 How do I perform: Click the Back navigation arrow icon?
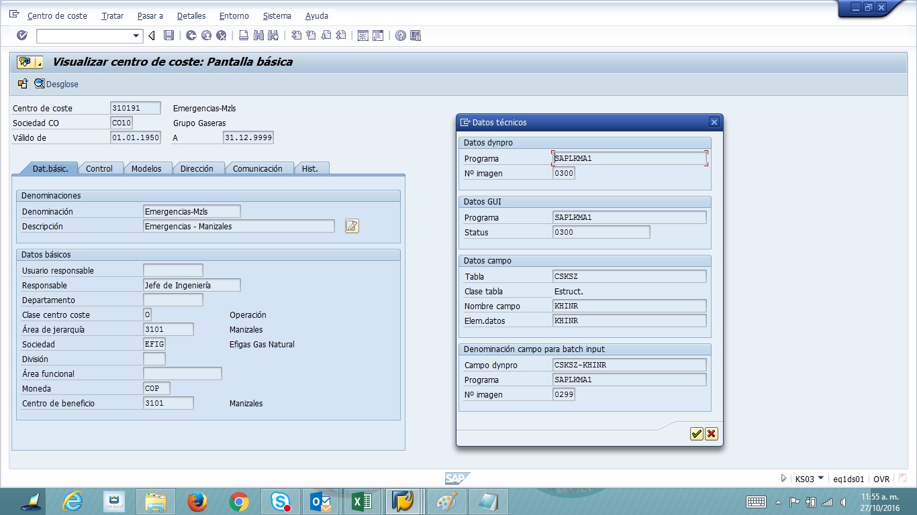tap(192, 35)
